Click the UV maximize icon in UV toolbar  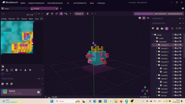(12, 70)
